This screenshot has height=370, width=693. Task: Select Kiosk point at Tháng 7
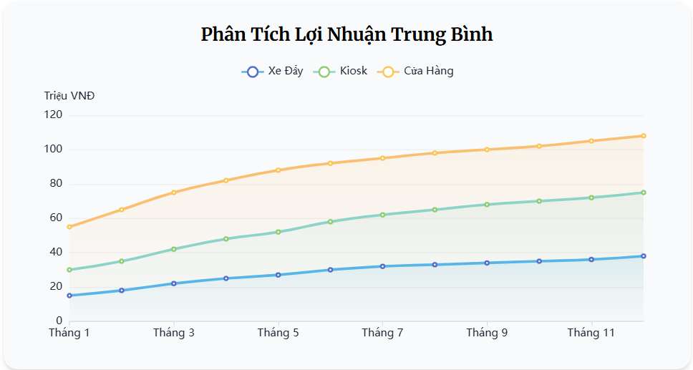382,215
